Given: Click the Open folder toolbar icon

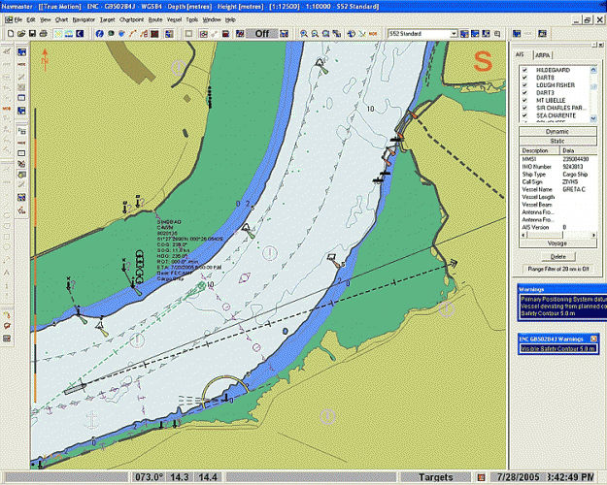Looking at the screenshot, I should pyautogui.click(x=20, y=33).
